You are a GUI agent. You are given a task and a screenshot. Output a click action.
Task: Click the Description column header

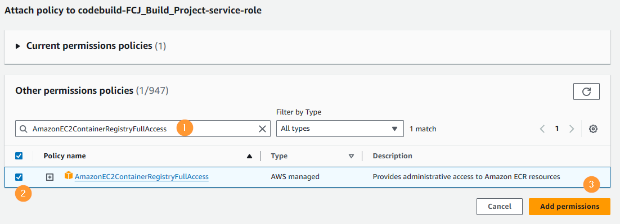(x=392, y=156)
